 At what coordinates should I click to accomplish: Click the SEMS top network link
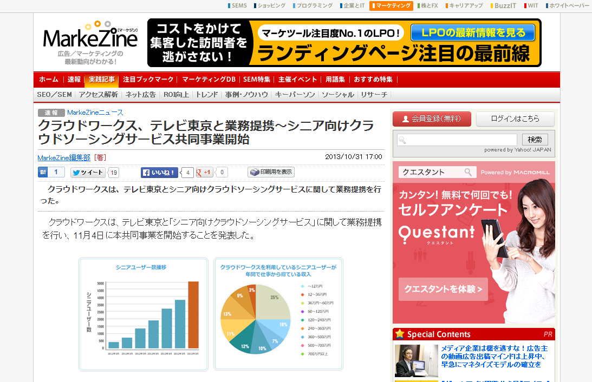(237, 5)
